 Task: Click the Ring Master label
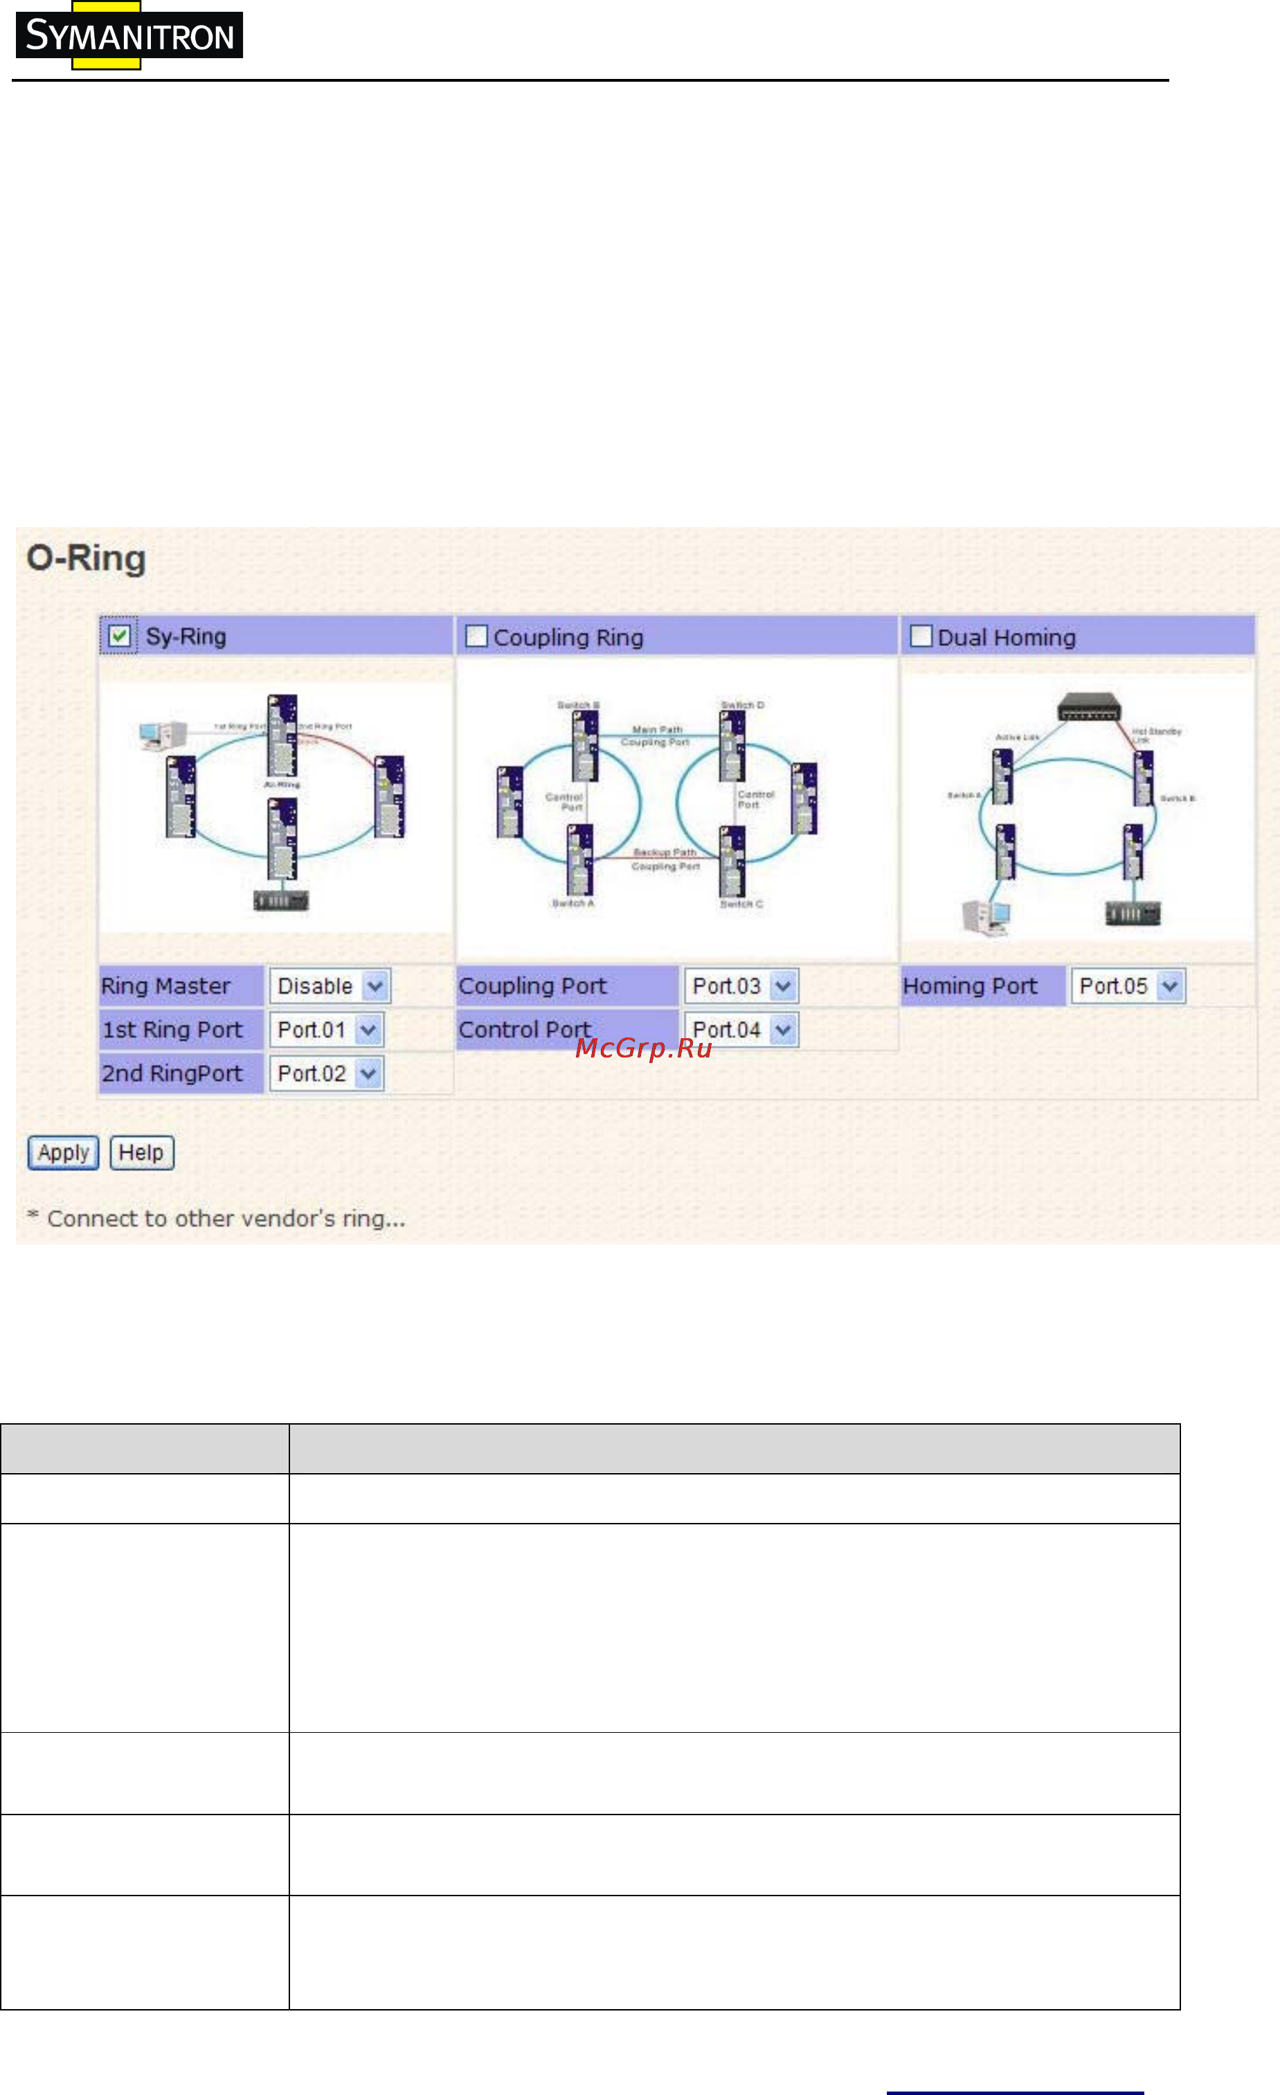click(165, 986)
